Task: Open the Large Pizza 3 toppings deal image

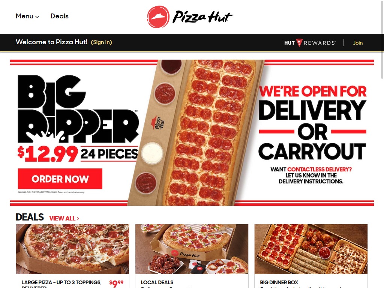Action: click(x=72, y=249)
